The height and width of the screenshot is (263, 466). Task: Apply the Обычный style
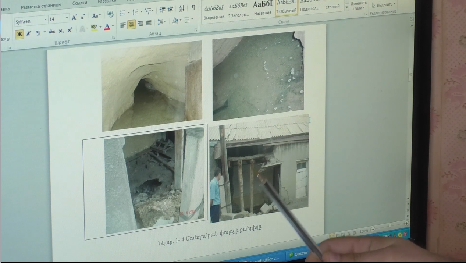[x=286, y=7]
